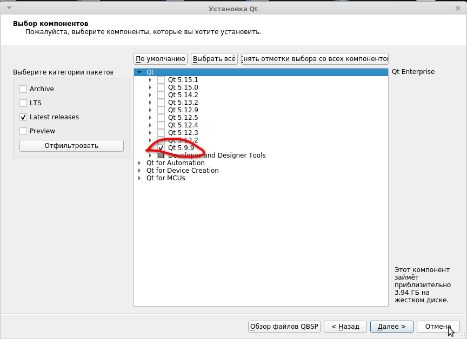Click the Обзор файлов QBSP button

(x=284, y=327)
